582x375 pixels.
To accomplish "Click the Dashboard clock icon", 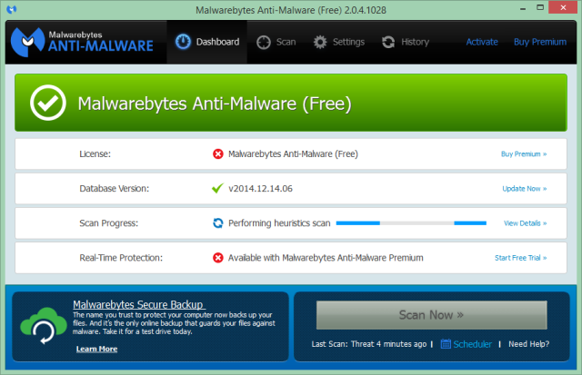I will [x=183, y=42].
